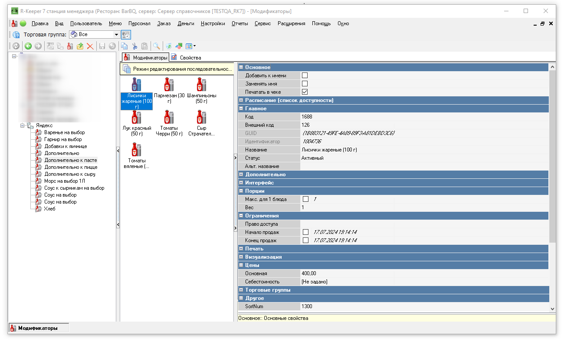Go back using the green arrow icon
The image size is (564, 342).
pyautogui.click(x=28, y=46)
